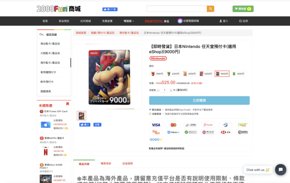
Task: Open the 免費虛寶 navigation item
Action: pos(107,21)
